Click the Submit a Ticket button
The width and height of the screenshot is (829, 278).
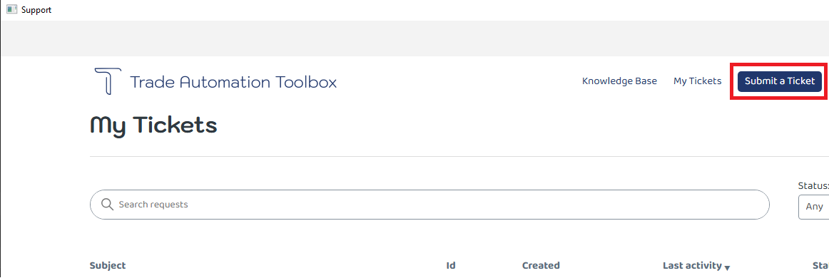coord(779,81)
